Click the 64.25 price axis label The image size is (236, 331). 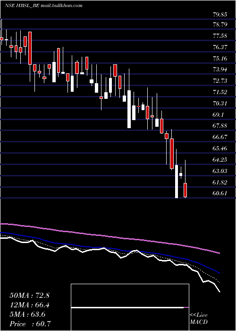click(x=220, y=160)
